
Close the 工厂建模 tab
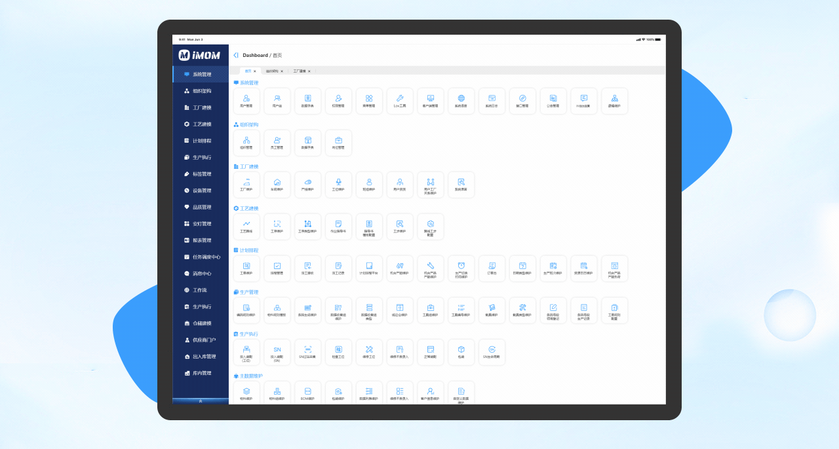point(309,71)
